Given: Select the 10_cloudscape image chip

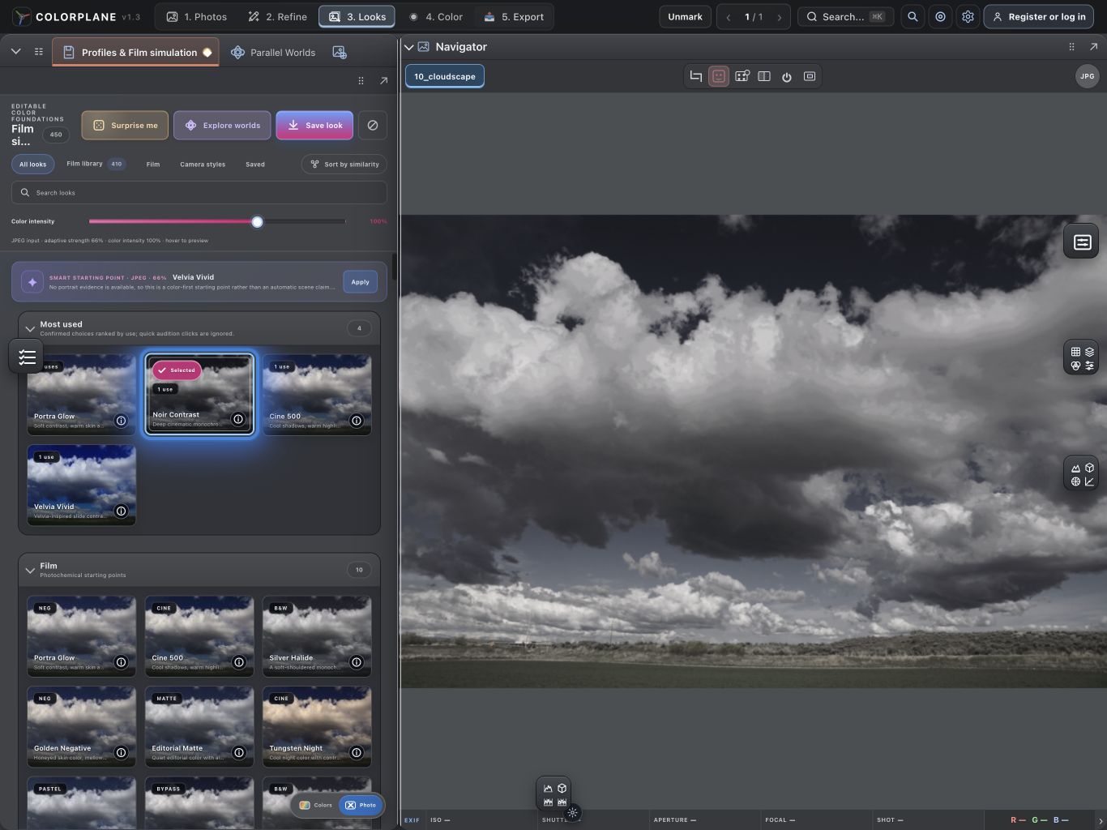Looking at the screenshot, I should 445,76.
